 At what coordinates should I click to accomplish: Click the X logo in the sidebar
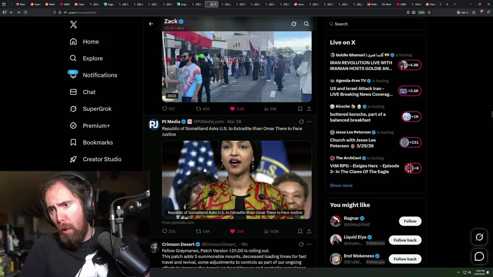(74, 25)
